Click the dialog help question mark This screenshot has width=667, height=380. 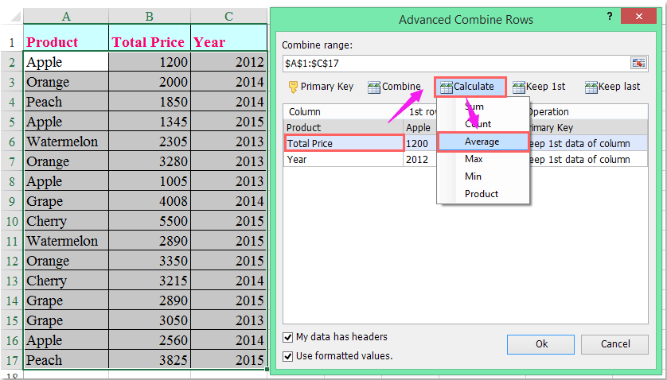tap(610, 16)
